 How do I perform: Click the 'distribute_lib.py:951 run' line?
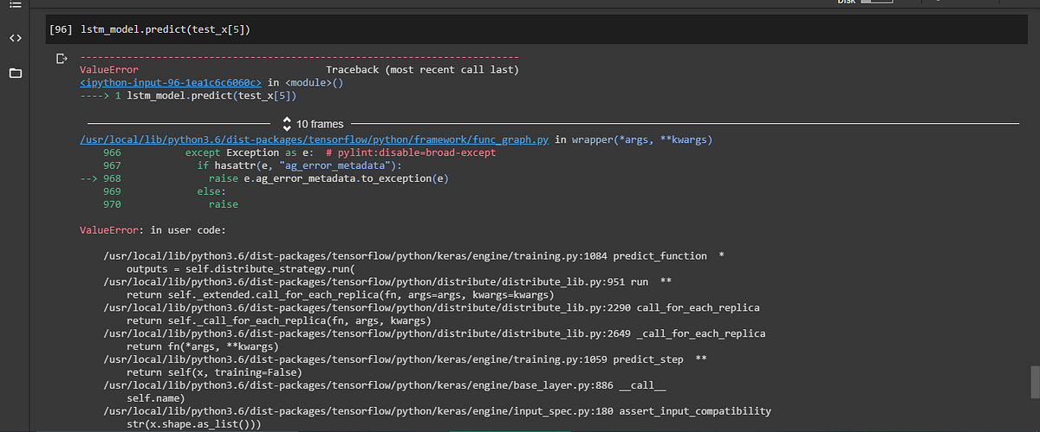[x=388, y=282]
